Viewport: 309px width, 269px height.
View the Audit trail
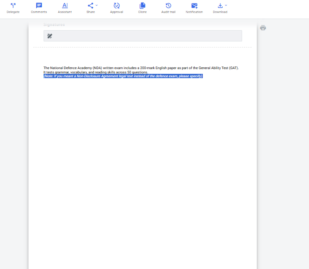(168, 8)
